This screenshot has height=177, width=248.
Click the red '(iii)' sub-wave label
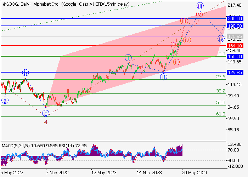coord(184,21)
